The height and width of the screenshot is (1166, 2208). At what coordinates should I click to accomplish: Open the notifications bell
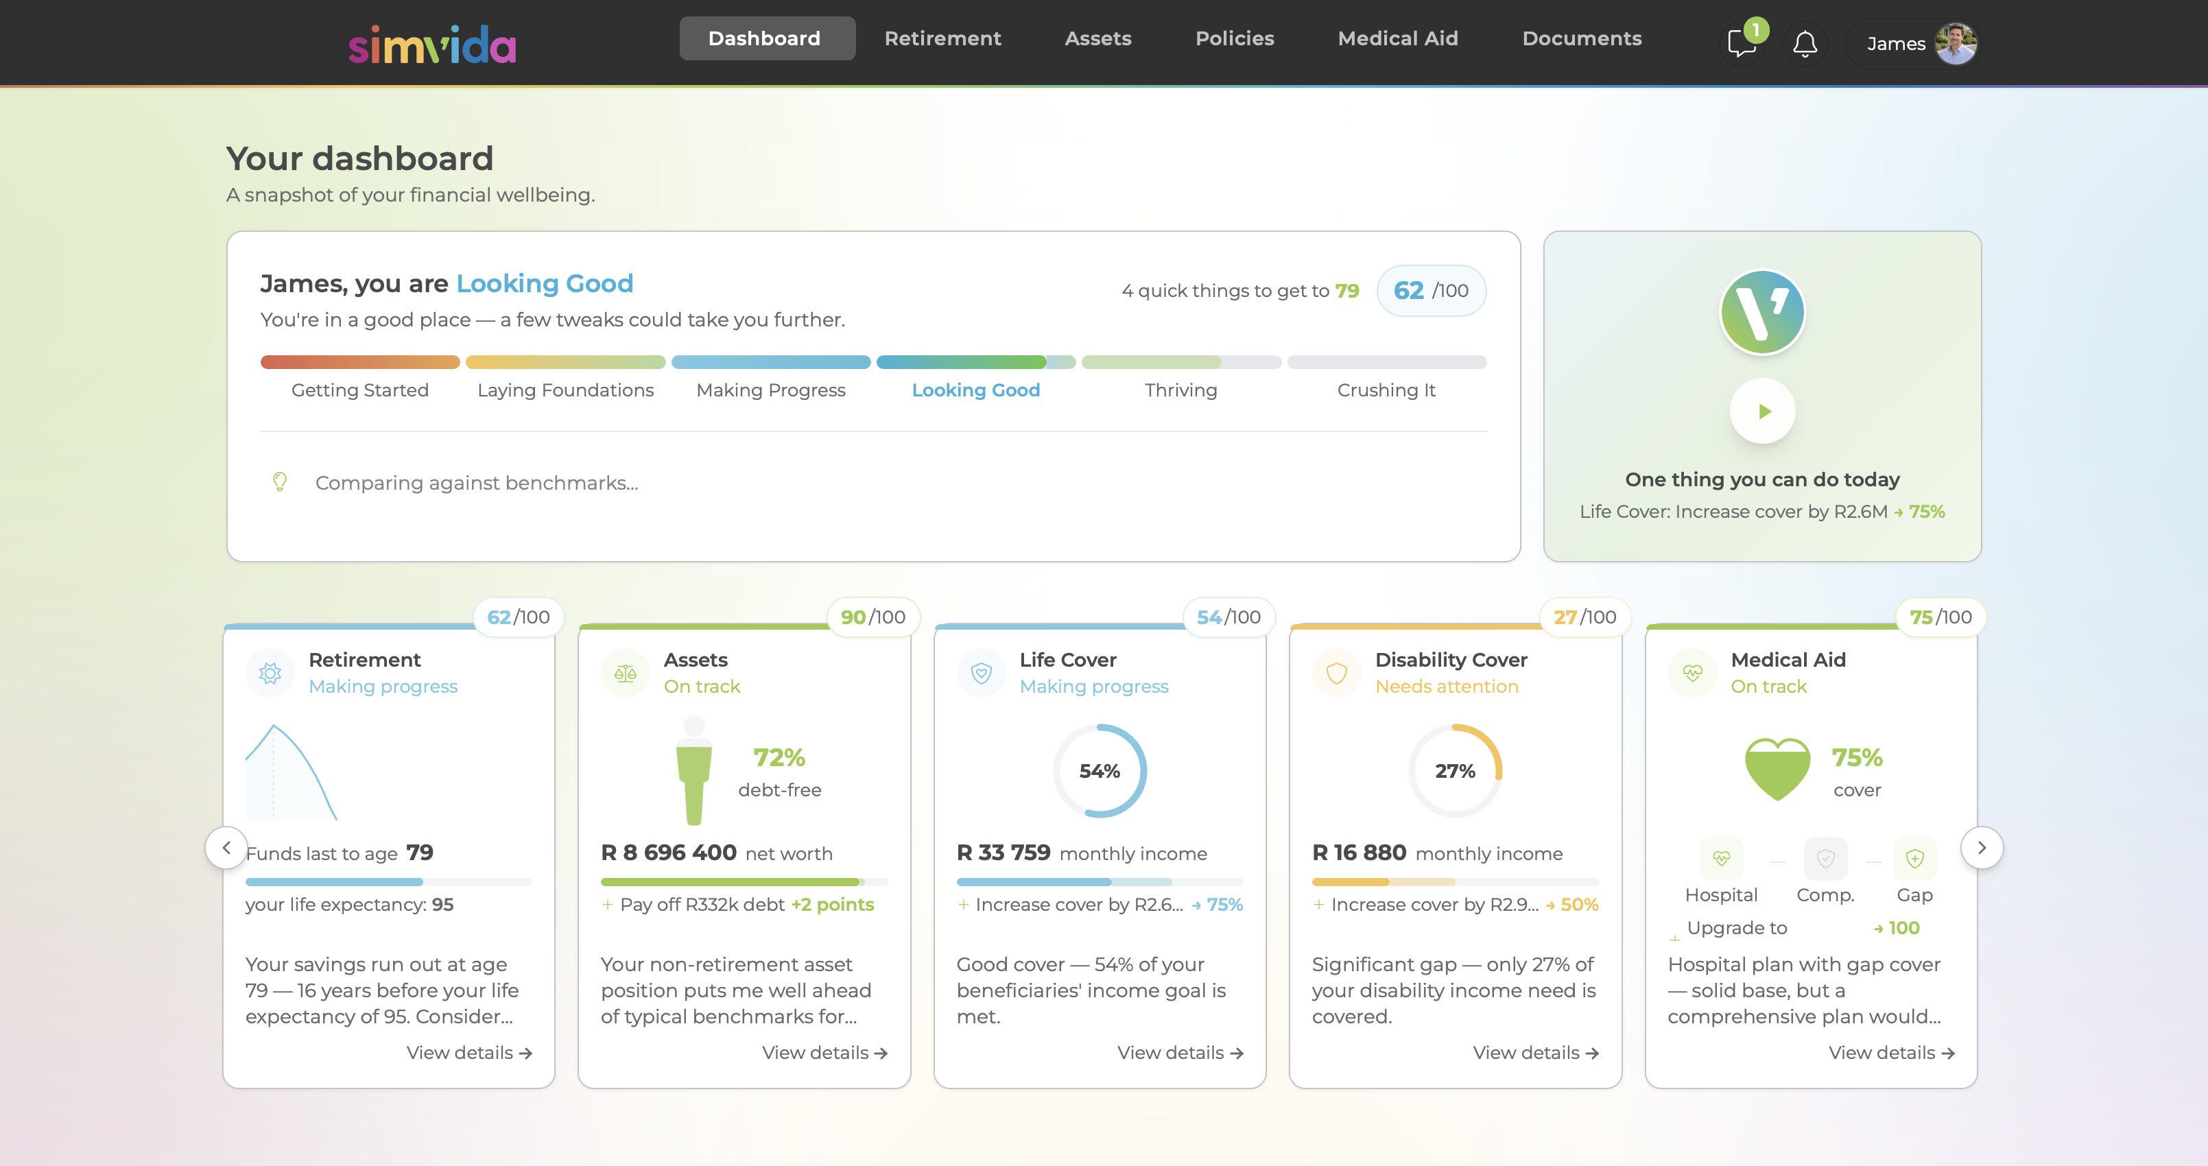pos(1805,43)
